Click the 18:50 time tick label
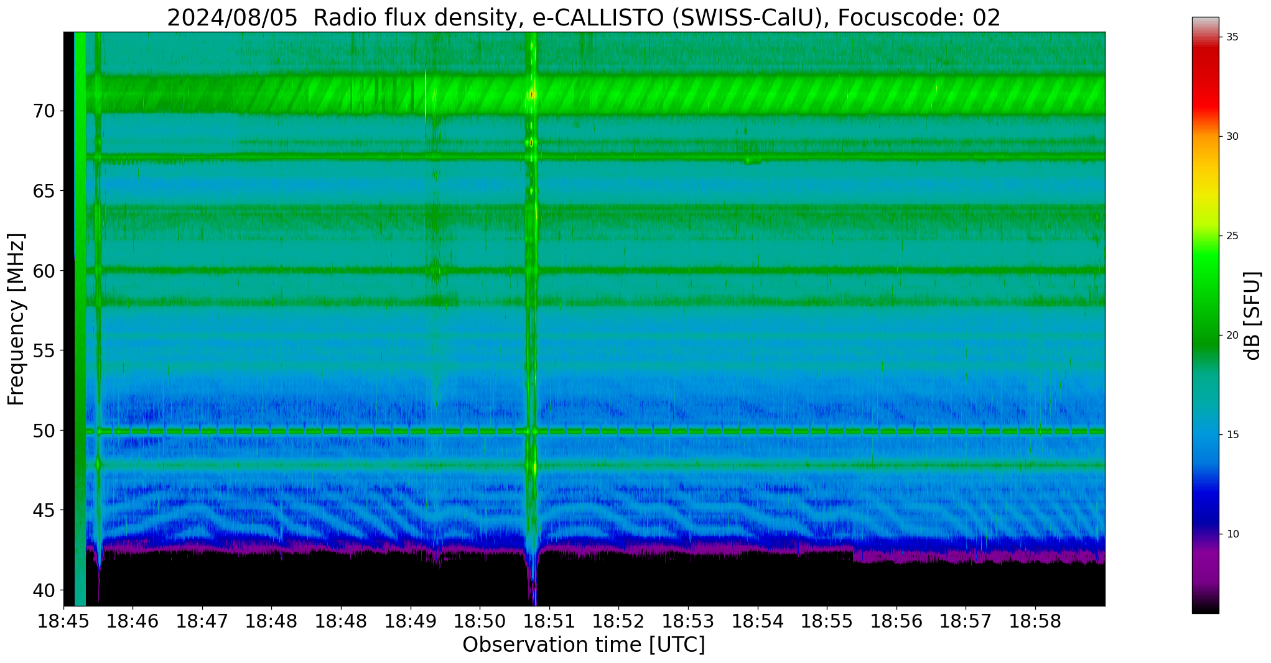The width and height of the screenshot is (1271, 663). click(x=480, y=621)
